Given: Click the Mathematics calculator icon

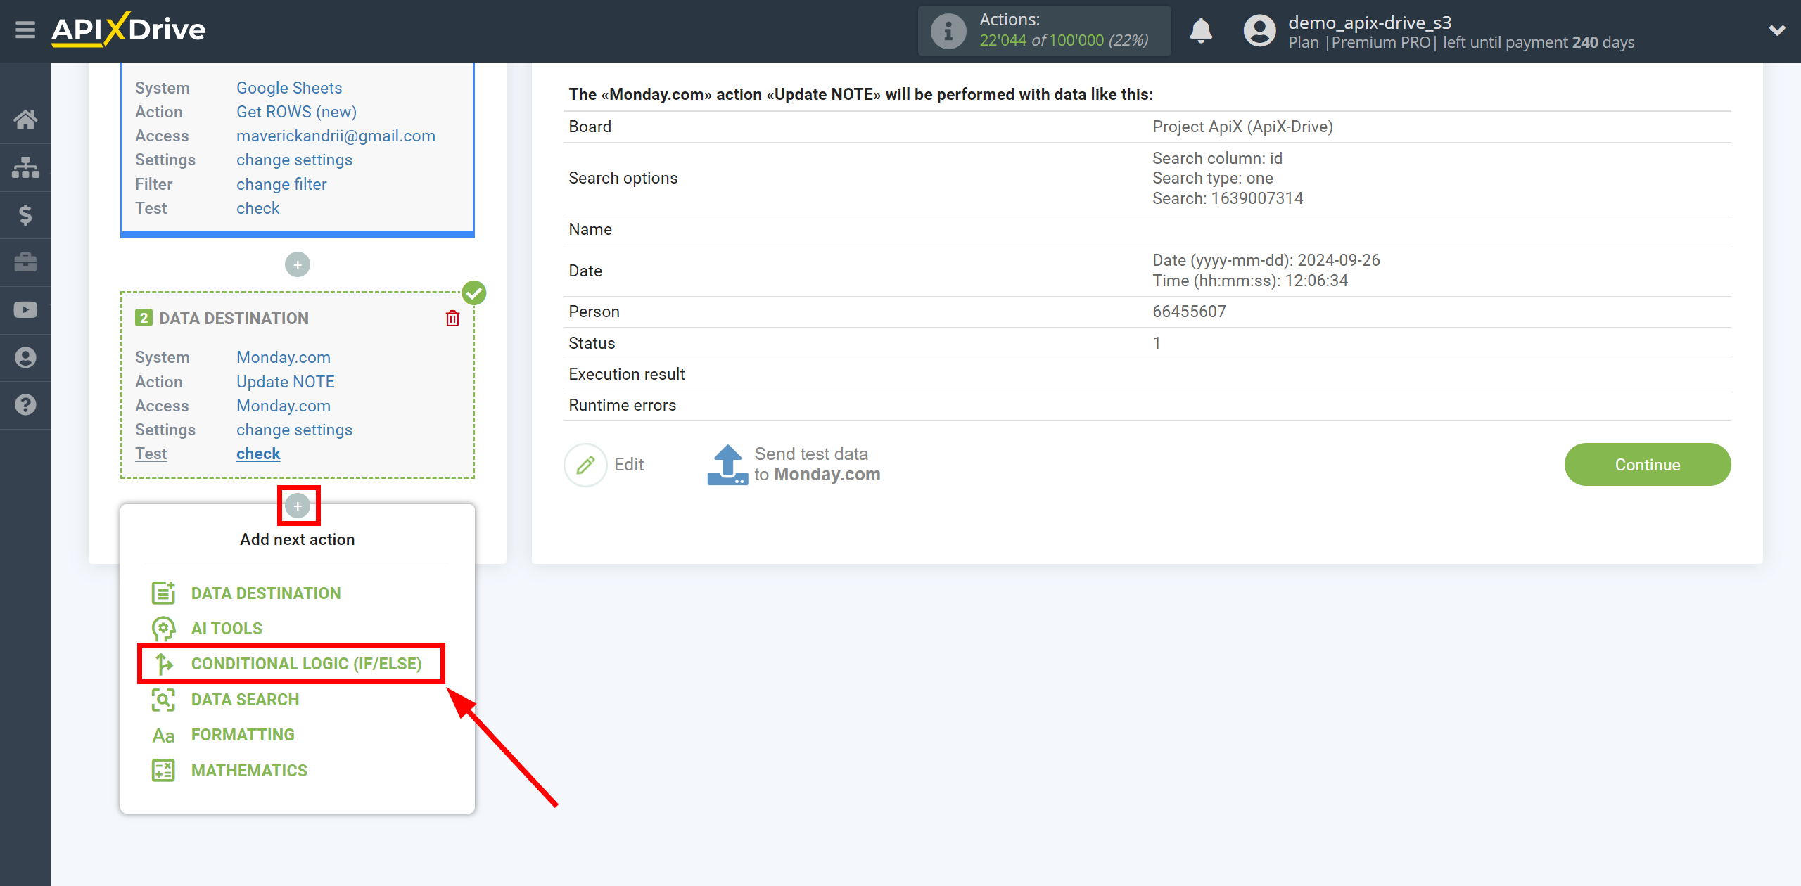Looking at the screenshot, I should tap(163, 771).
